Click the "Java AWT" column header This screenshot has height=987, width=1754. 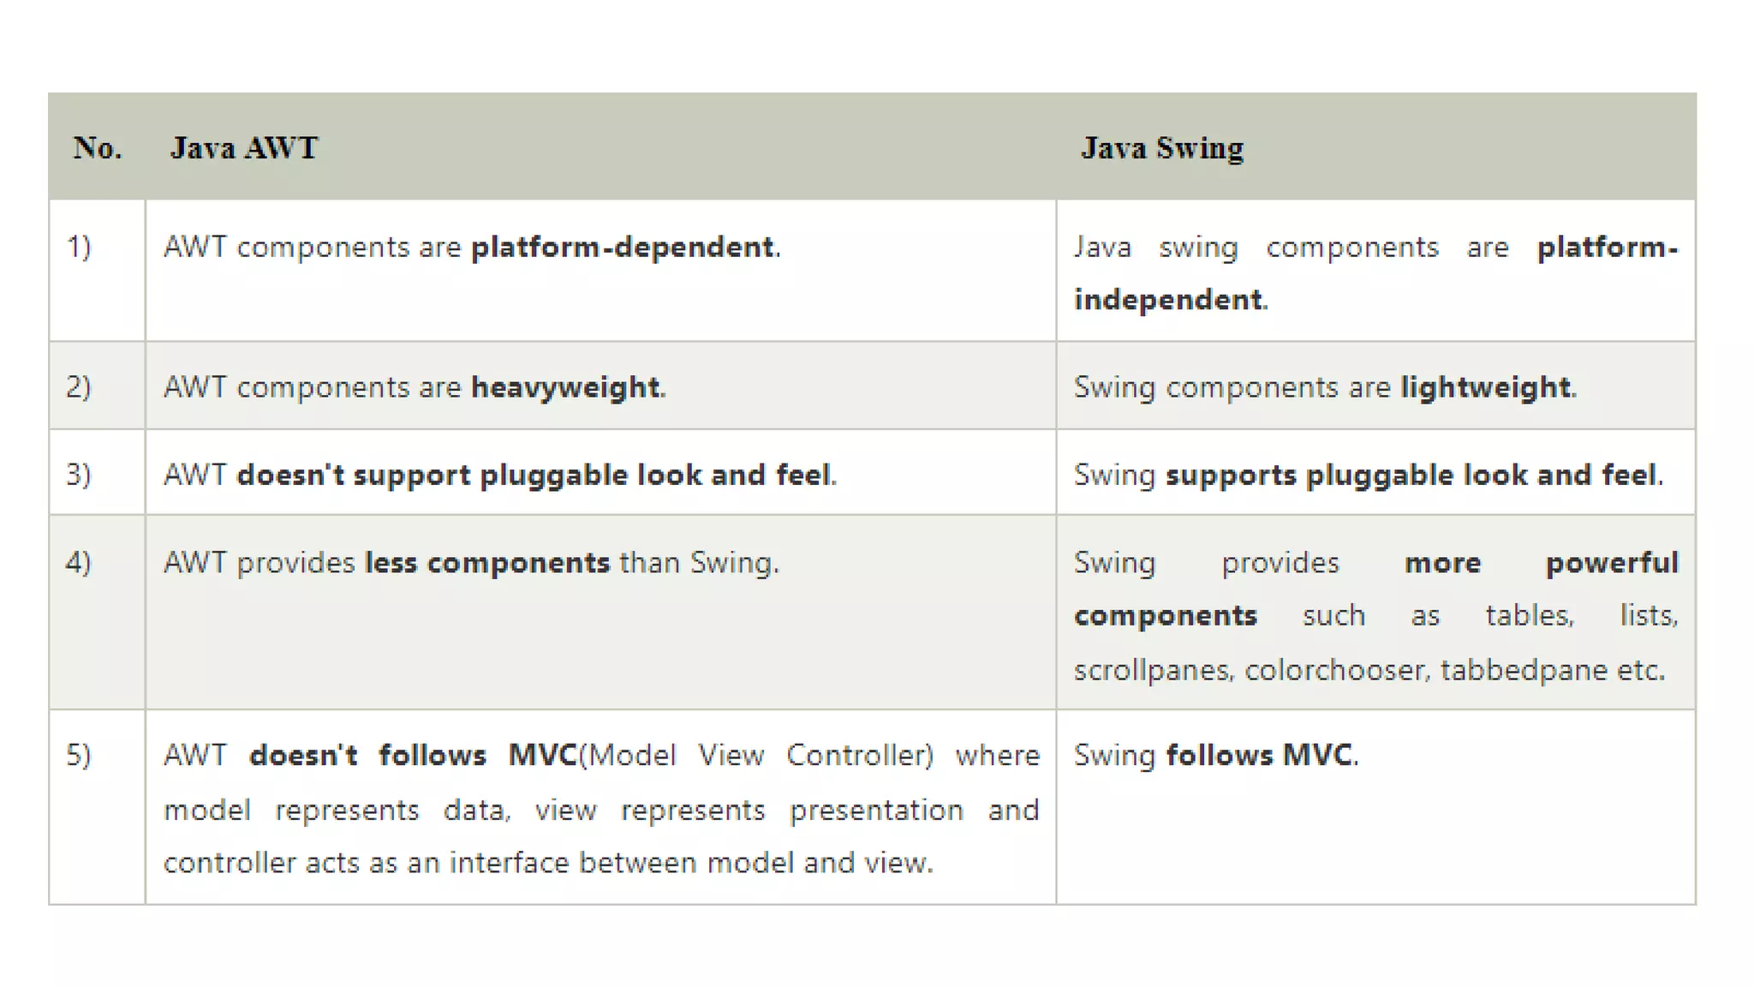click(244, 148)
